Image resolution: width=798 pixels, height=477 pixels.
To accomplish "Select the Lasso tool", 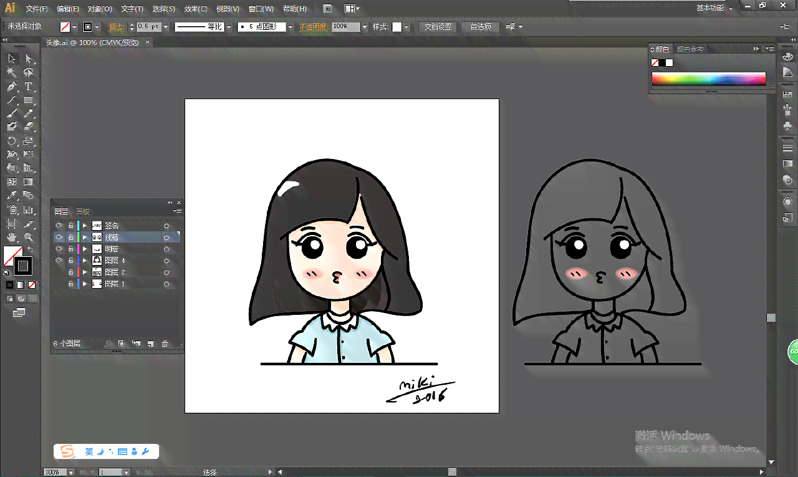I will [x=29, y=72].
